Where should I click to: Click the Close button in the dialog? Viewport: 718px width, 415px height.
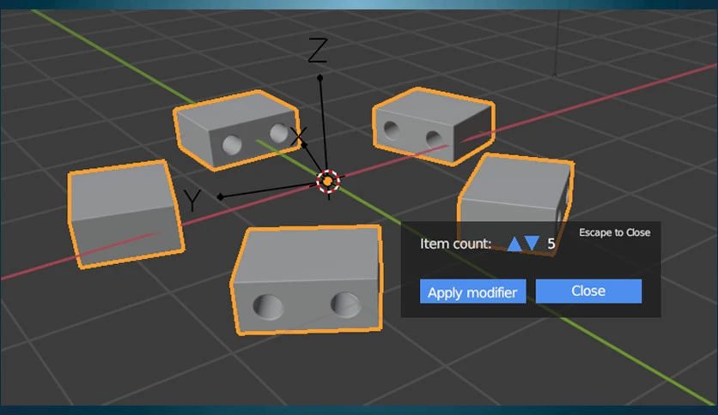(588, 292)
